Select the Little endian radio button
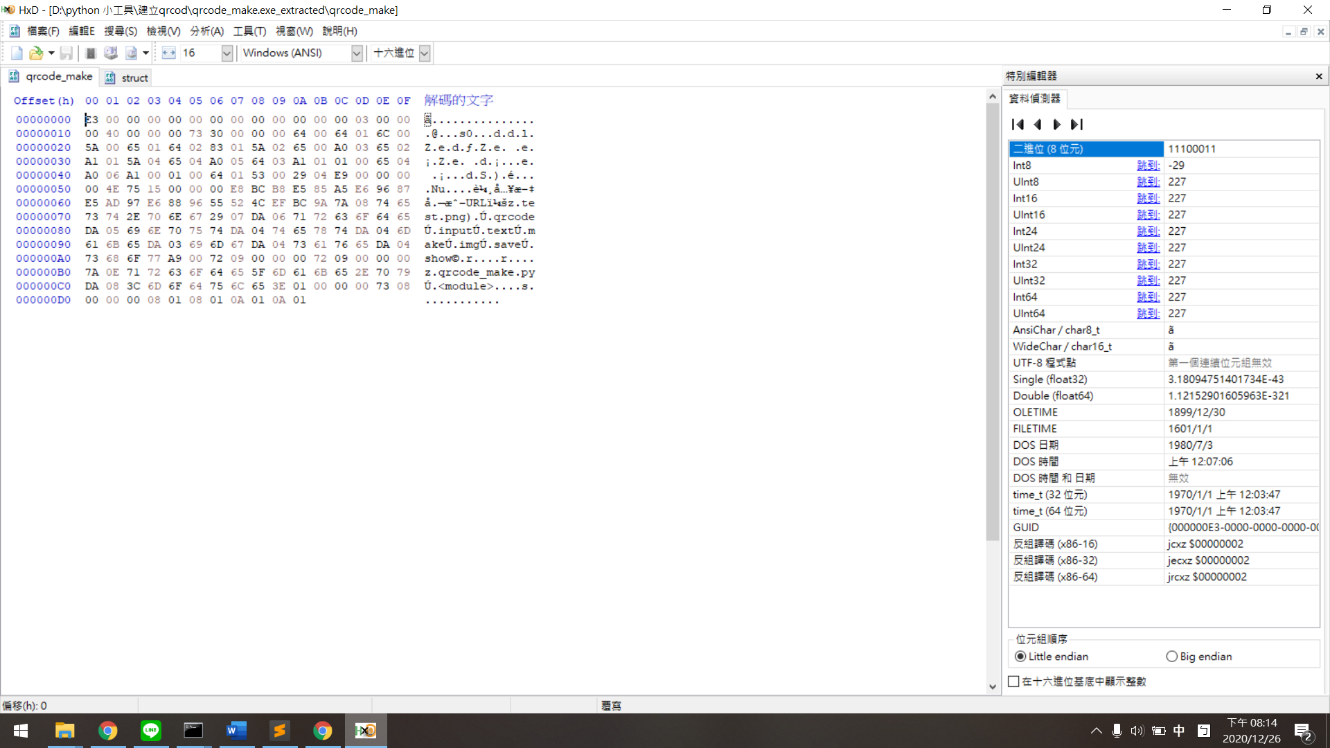The height and width of the screenshot is (748, 1330). (x=1020, y=657)
